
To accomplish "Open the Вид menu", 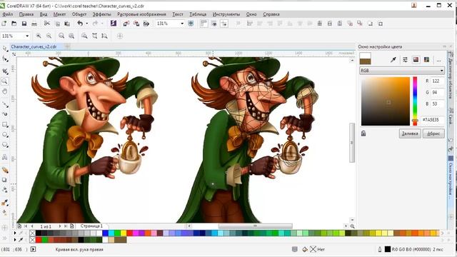I will tap(44, 14).
